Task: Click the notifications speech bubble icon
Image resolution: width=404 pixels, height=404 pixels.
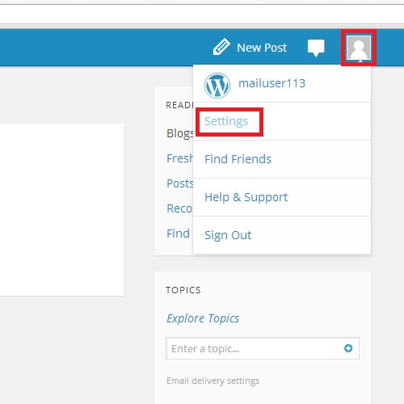Action: [316, 48]
